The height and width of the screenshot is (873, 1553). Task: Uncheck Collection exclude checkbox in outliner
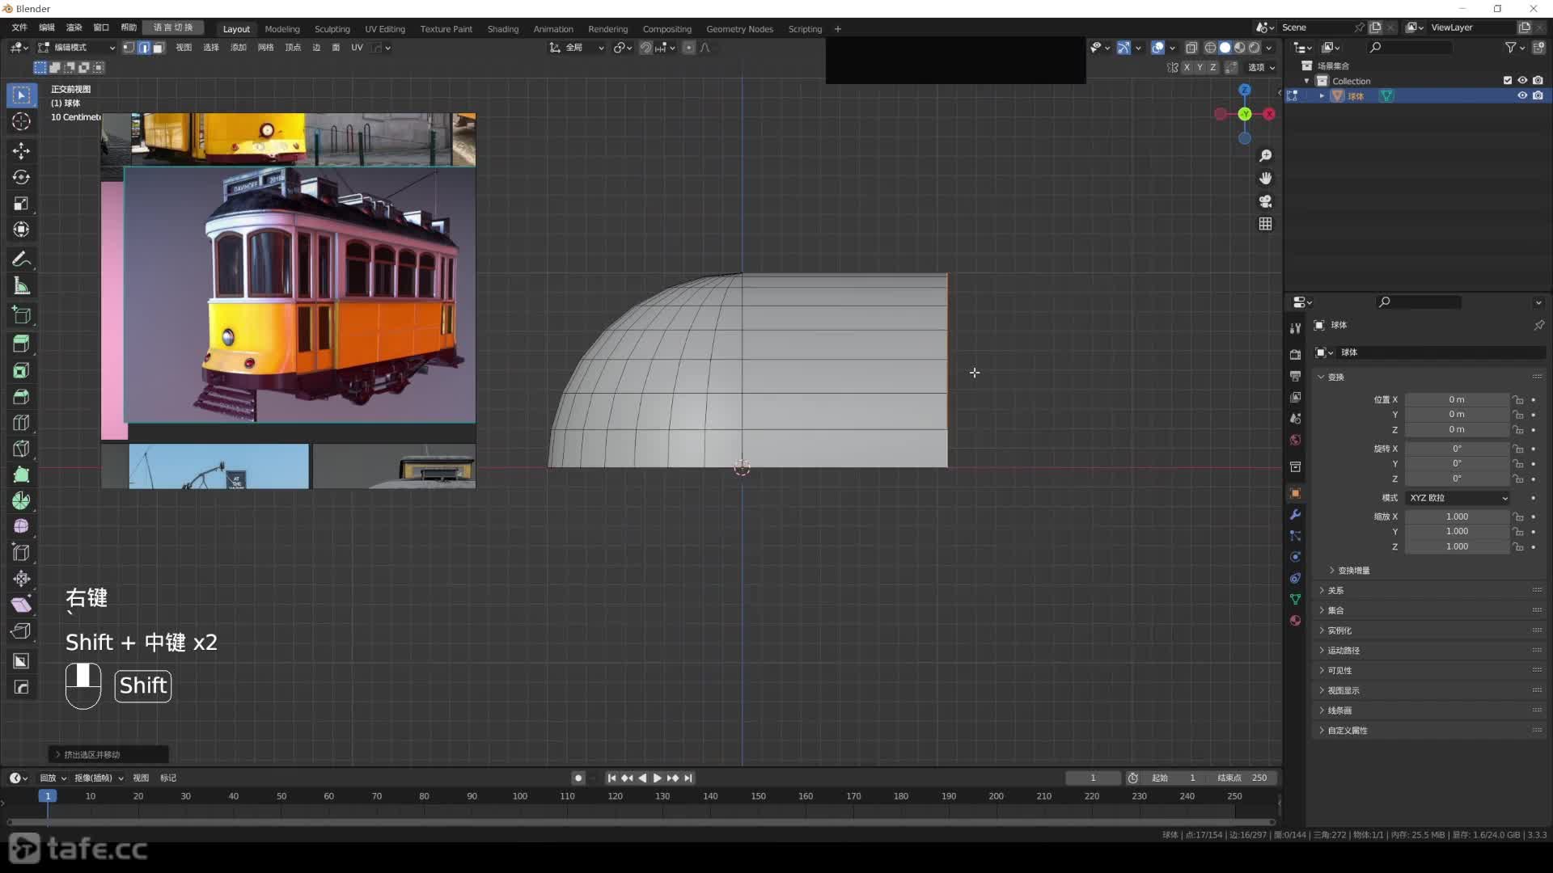tap(1508, 81)
